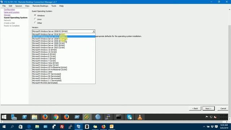Screen dimensions: 231x130
Task: Choose Microsoft Windows Server 2012 (64-bit)
Action: 64,36
